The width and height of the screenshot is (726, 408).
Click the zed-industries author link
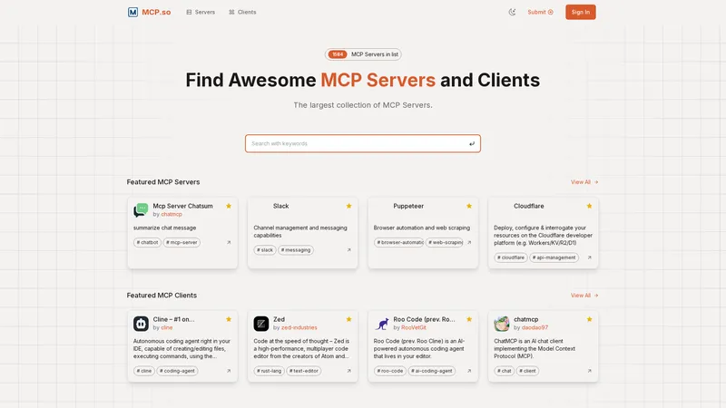(x=299, y=327)
